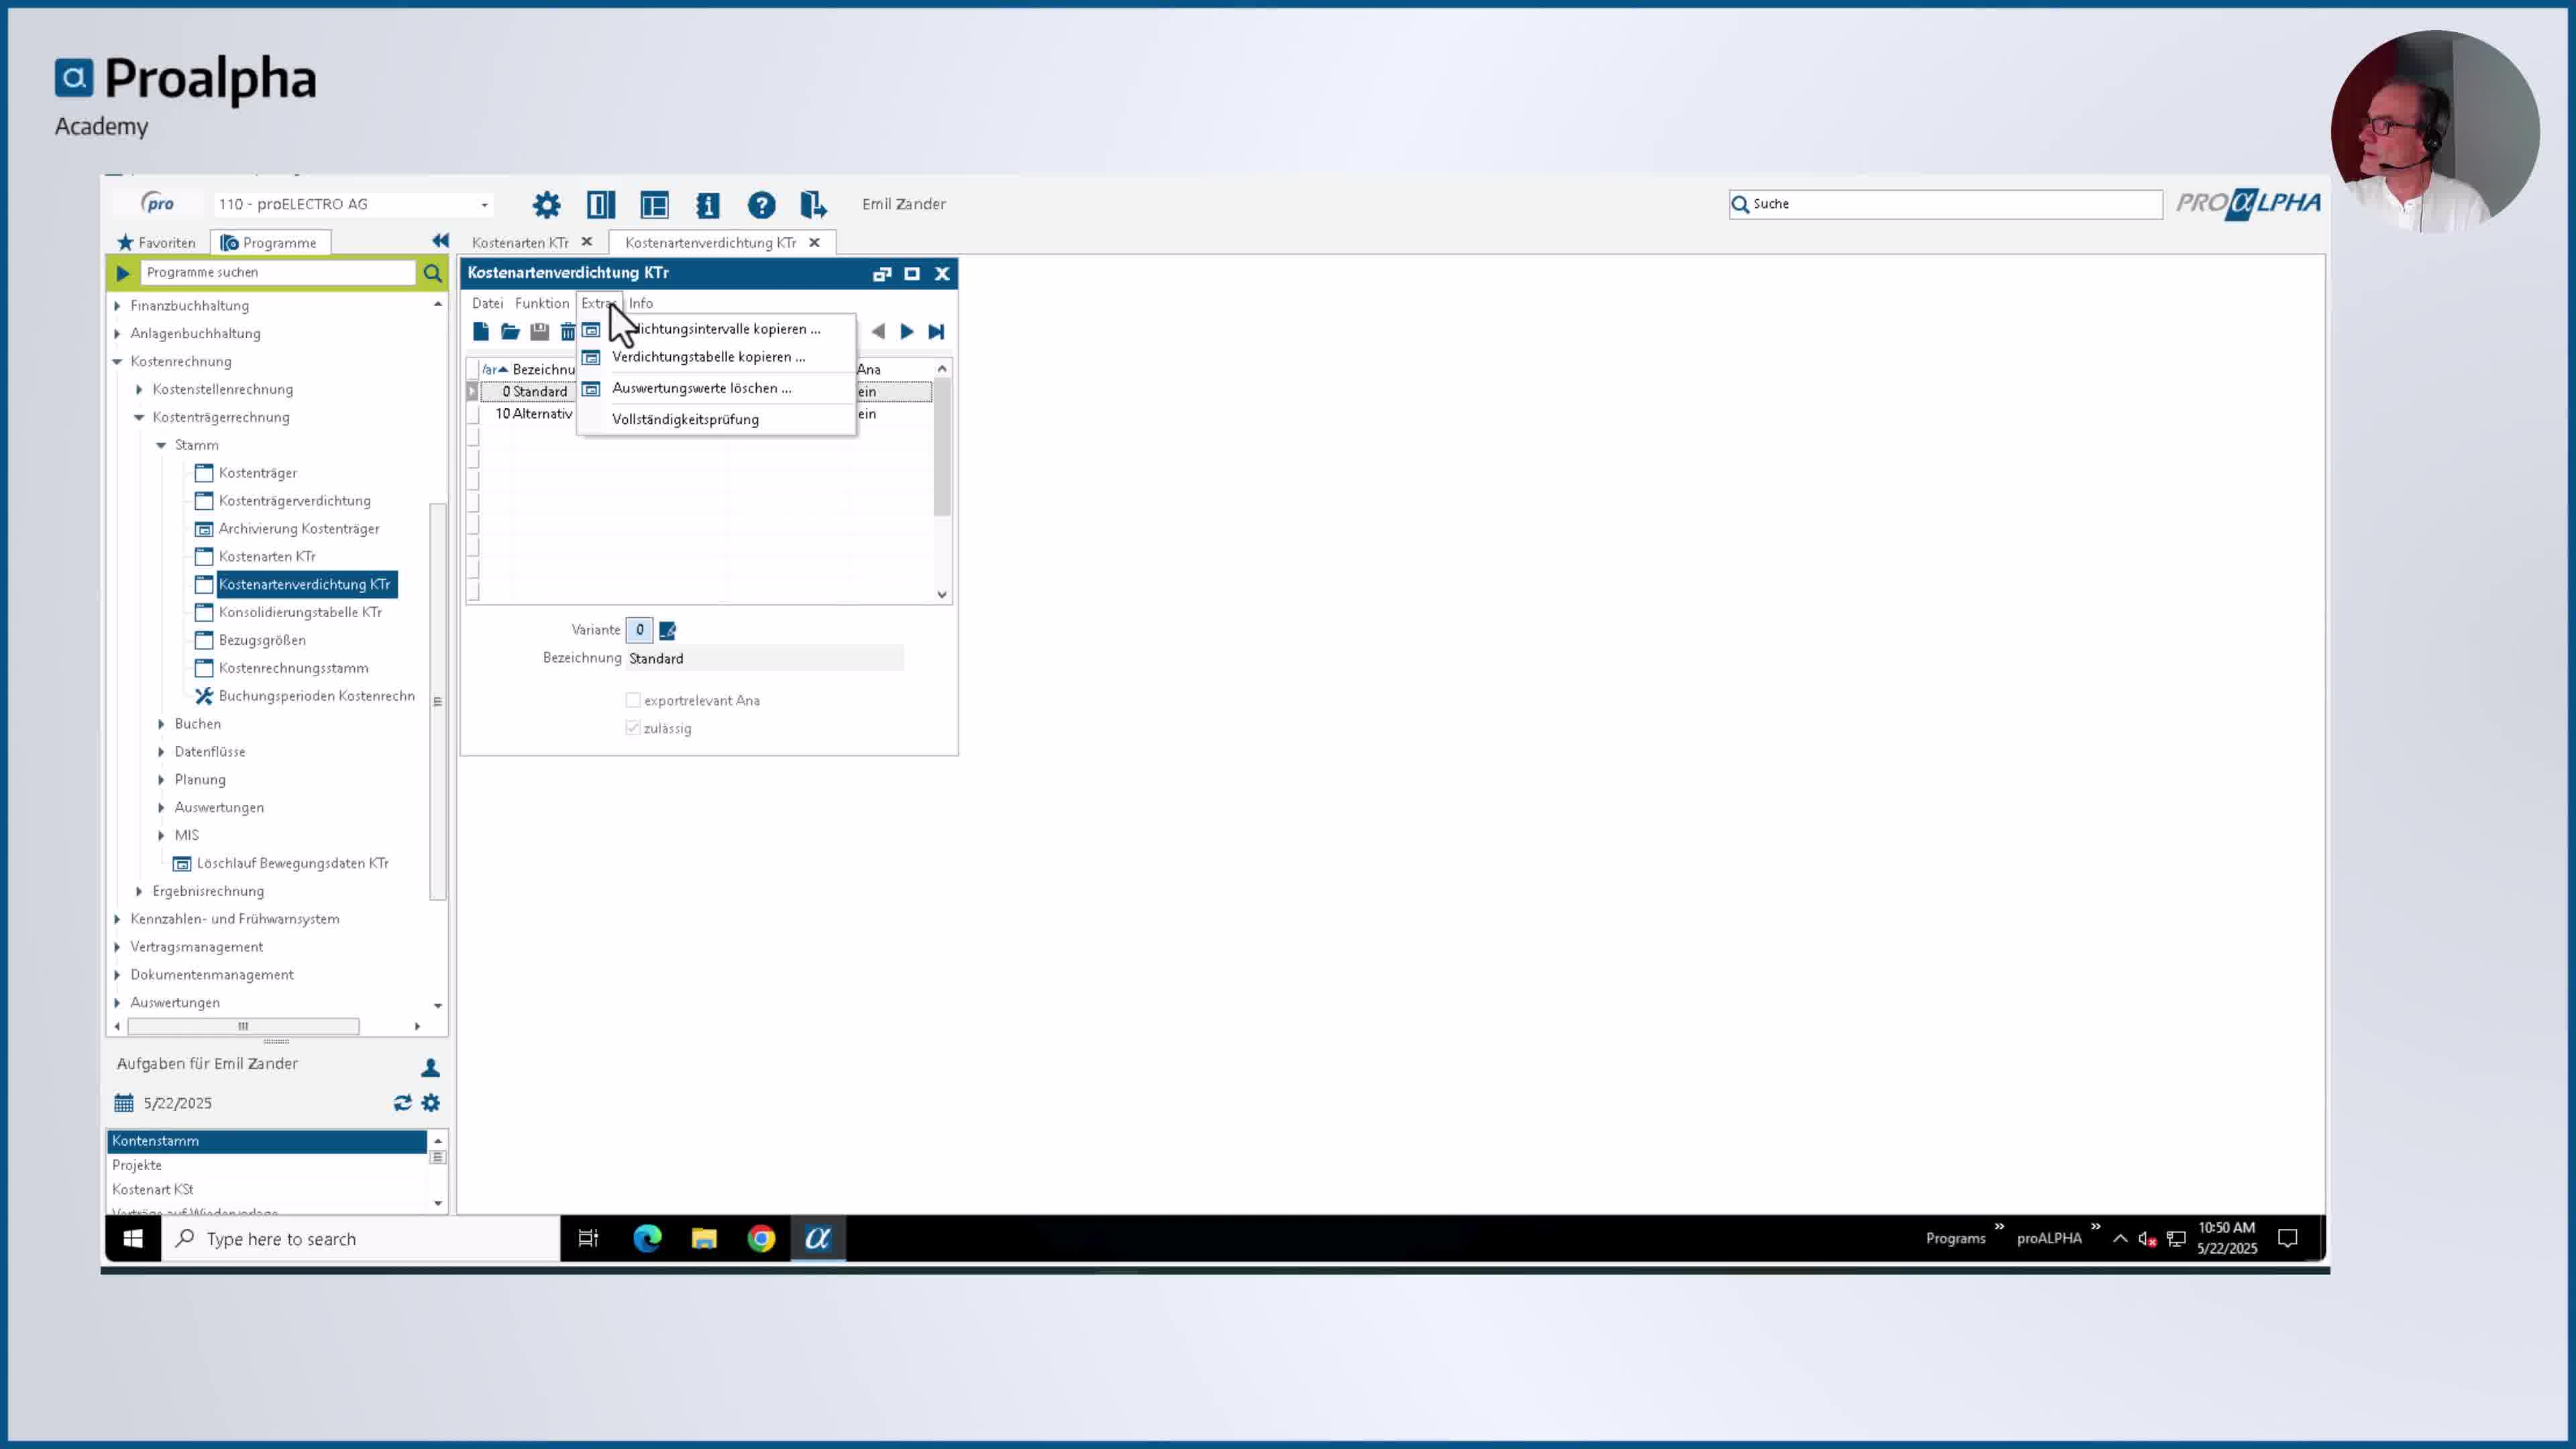Open the Funktion menu

542,303
